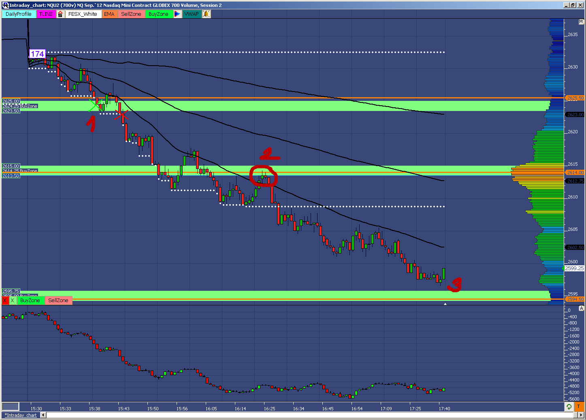
Task: Click the 2595.75 zone label at left
Action: (11, 291)
